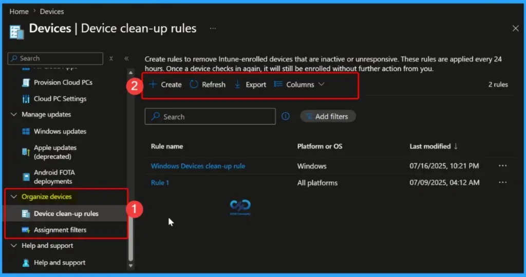
Task: Click the circular Refresh icon
Action: [194, 84]
